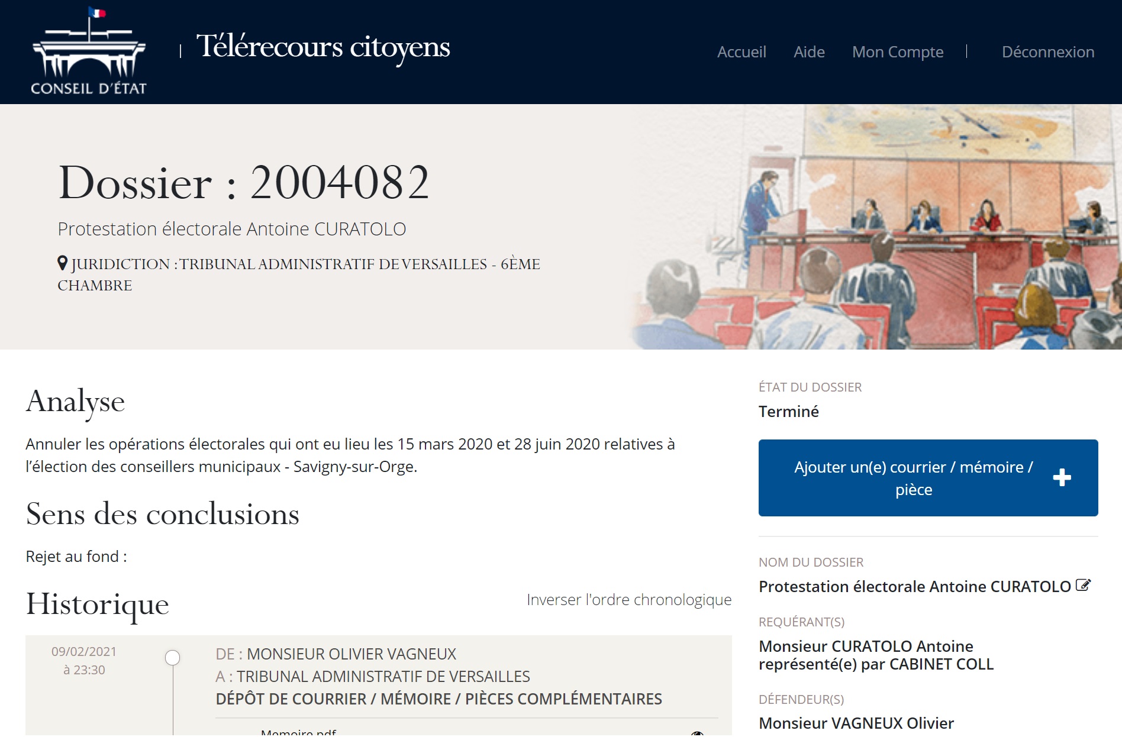The image size is (1122, 737).
Task: Click the Terminé dossier status
Action: click(x=789, y=412)
